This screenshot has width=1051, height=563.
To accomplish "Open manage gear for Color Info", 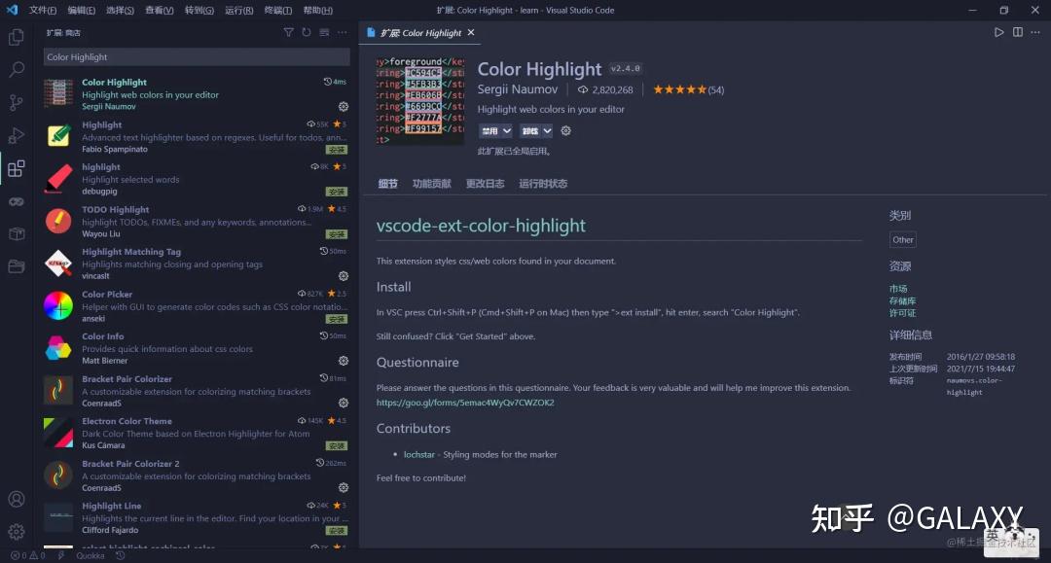I will tap(344, 361).
